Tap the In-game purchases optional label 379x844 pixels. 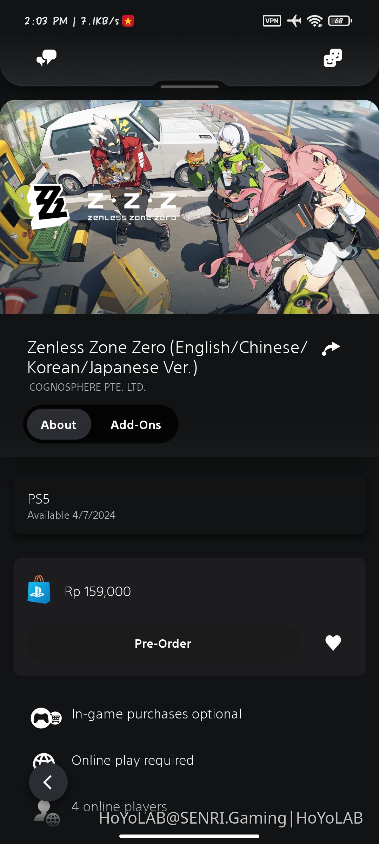(157, 714)
